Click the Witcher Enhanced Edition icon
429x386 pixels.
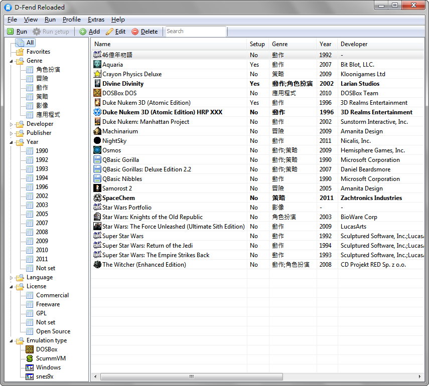point(97,264)
